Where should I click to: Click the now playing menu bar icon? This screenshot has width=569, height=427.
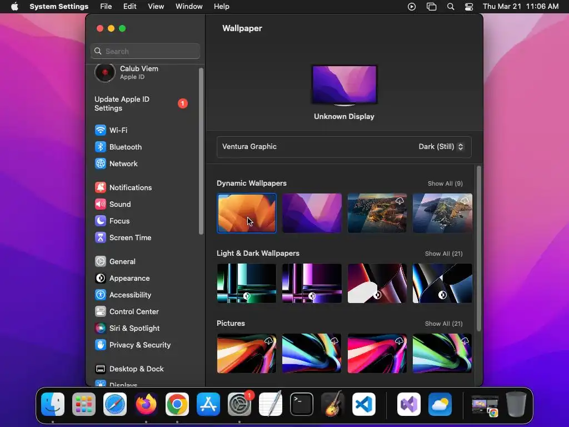click(412, 7)
